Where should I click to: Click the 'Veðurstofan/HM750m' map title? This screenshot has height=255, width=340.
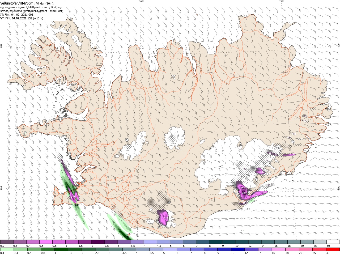pos(17,3)
